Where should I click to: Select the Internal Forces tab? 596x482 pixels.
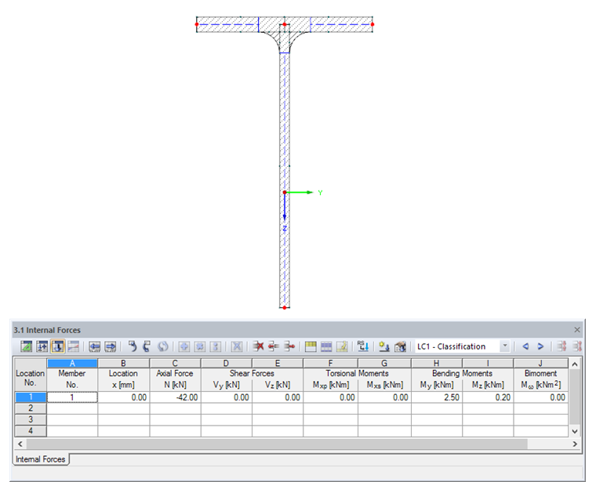coord(40,459)
